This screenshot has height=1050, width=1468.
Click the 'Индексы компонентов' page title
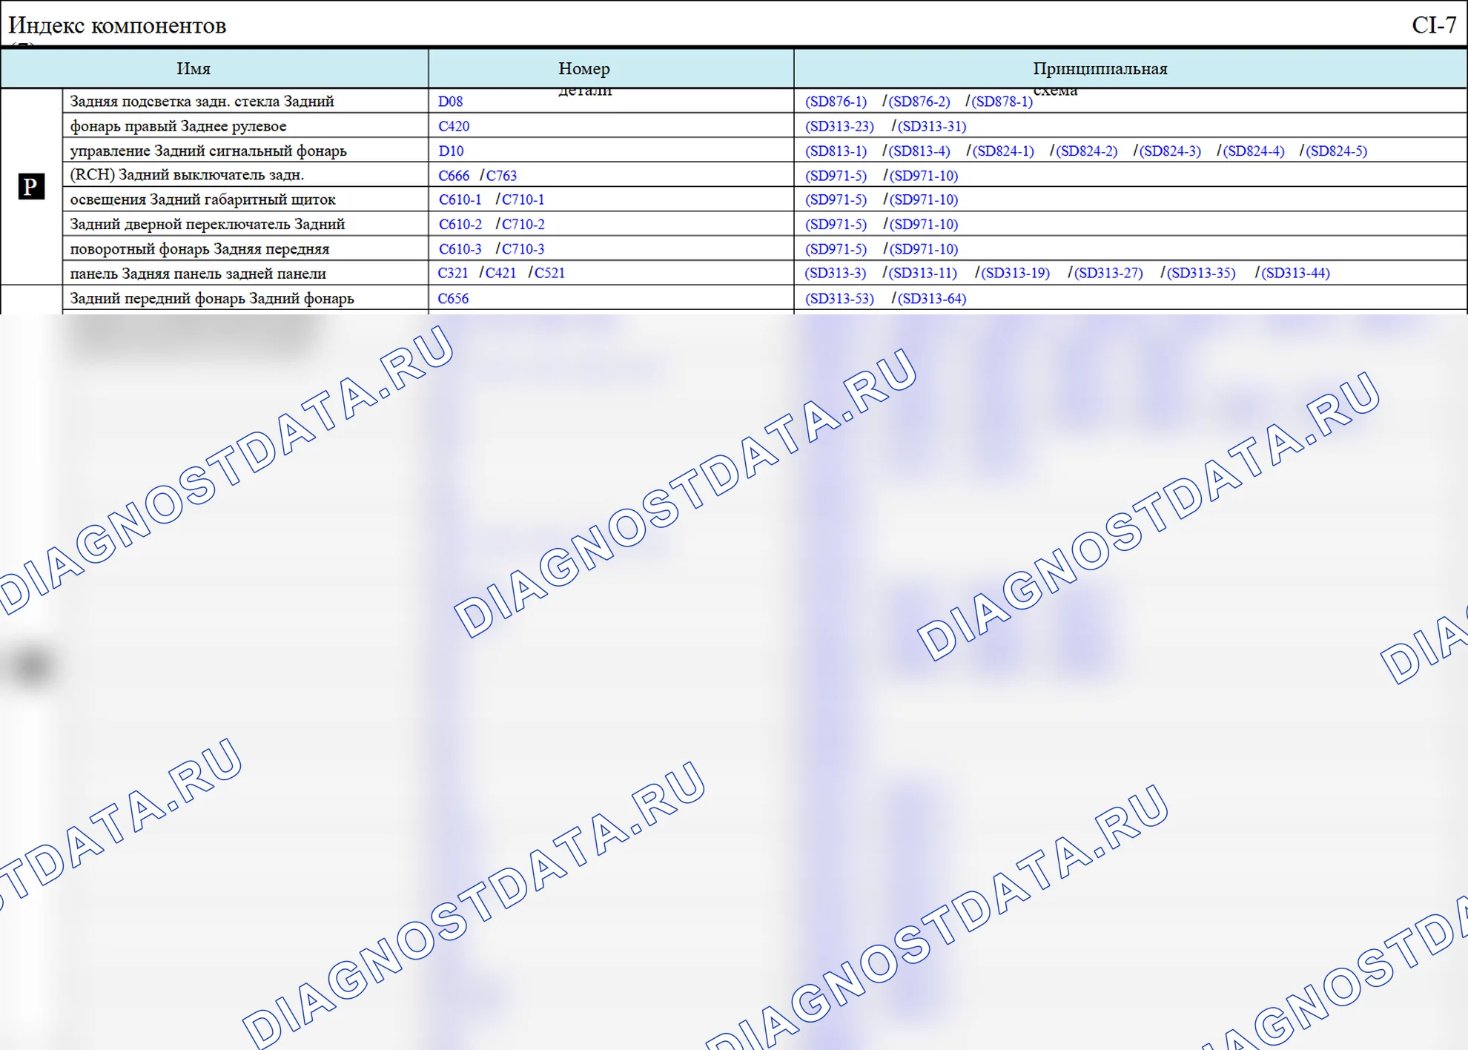117,25
